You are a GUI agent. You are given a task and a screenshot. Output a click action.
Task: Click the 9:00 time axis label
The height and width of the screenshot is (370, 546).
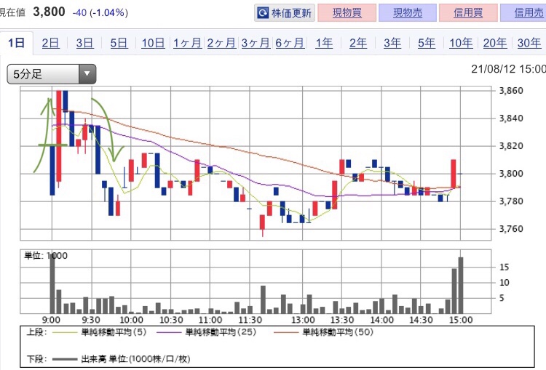click(x=51, y=320)
